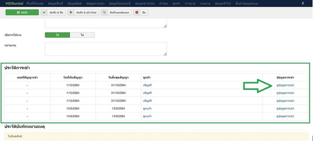Open customer ลูกแก้ว in the 13/9/2564 row
Screen dimensions: 313x141
tap(148, 108)
